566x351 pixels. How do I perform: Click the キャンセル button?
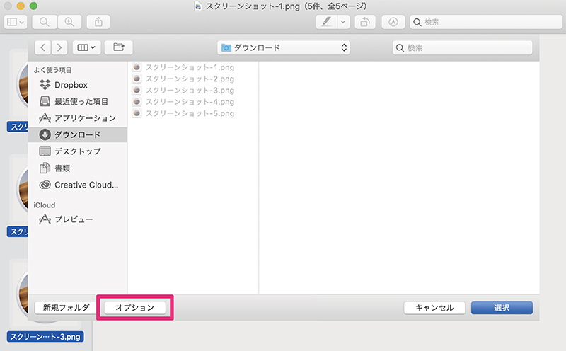click(434, 308)
